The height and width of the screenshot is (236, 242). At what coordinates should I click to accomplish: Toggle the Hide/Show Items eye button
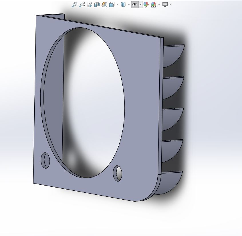(135, 5)
